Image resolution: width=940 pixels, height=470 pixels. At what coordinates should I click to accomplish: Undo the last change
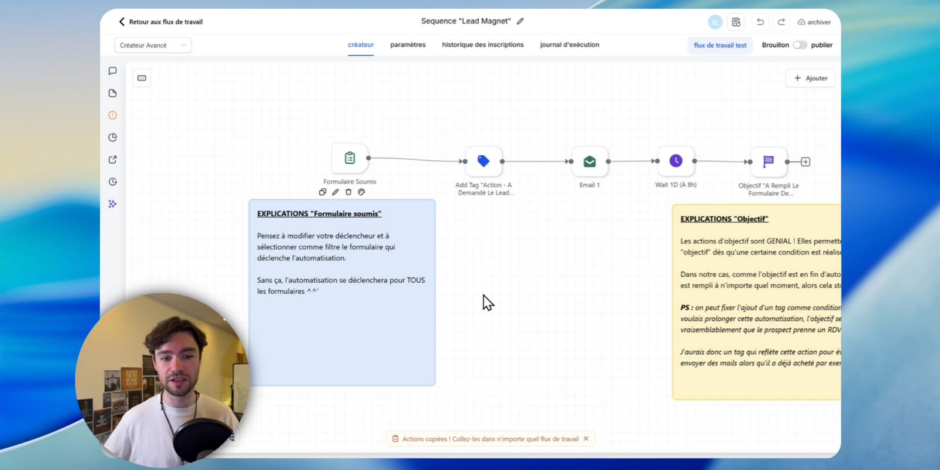point(760,22)
